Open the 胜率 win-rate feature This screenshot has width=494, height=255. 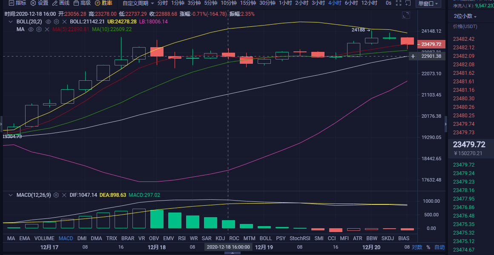[x=103, y=3]
